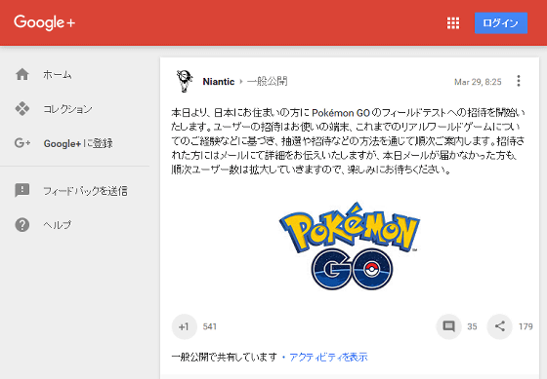Click the 541 plus-one count
The image size is (547, 379).
point(210,326)
